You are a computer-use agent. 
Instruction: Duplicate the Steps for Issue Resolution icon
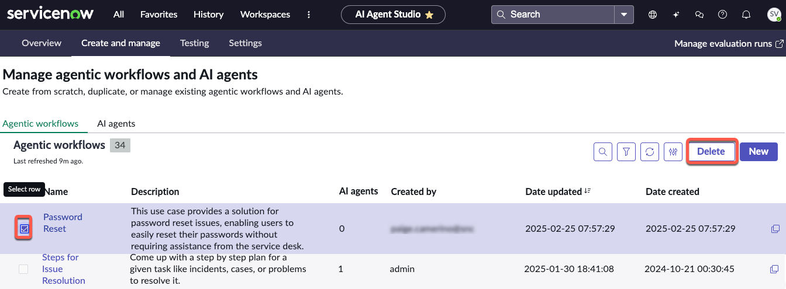[x=774, y=269]
